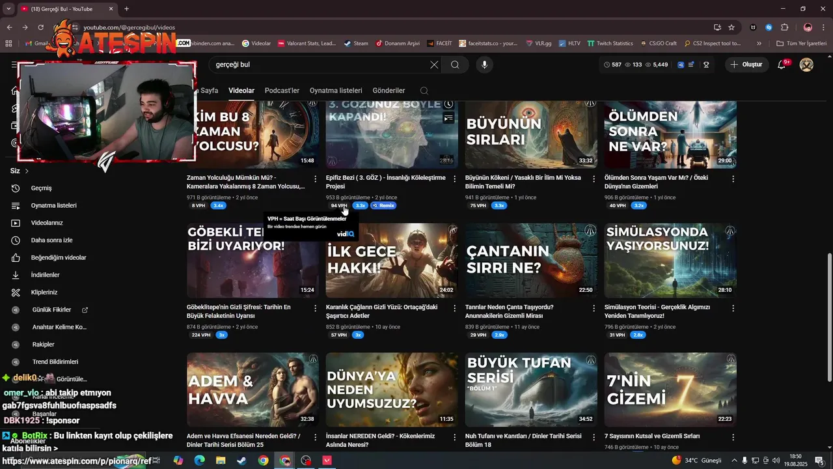Open Klipleriniz in the sidebar
Screen dimensions: 833x469
pyautogui.click(x=44, y=292)
